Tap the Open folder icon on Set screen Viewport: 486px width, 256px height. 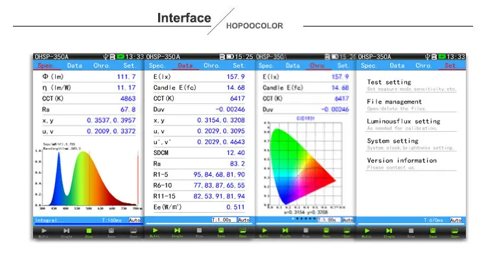point(455,231)
